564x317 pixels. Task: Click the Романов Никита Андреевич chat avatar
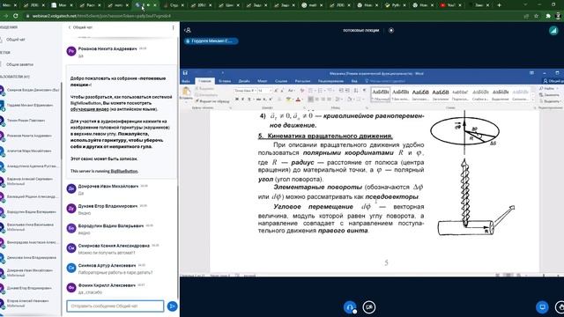pos(71,51)
